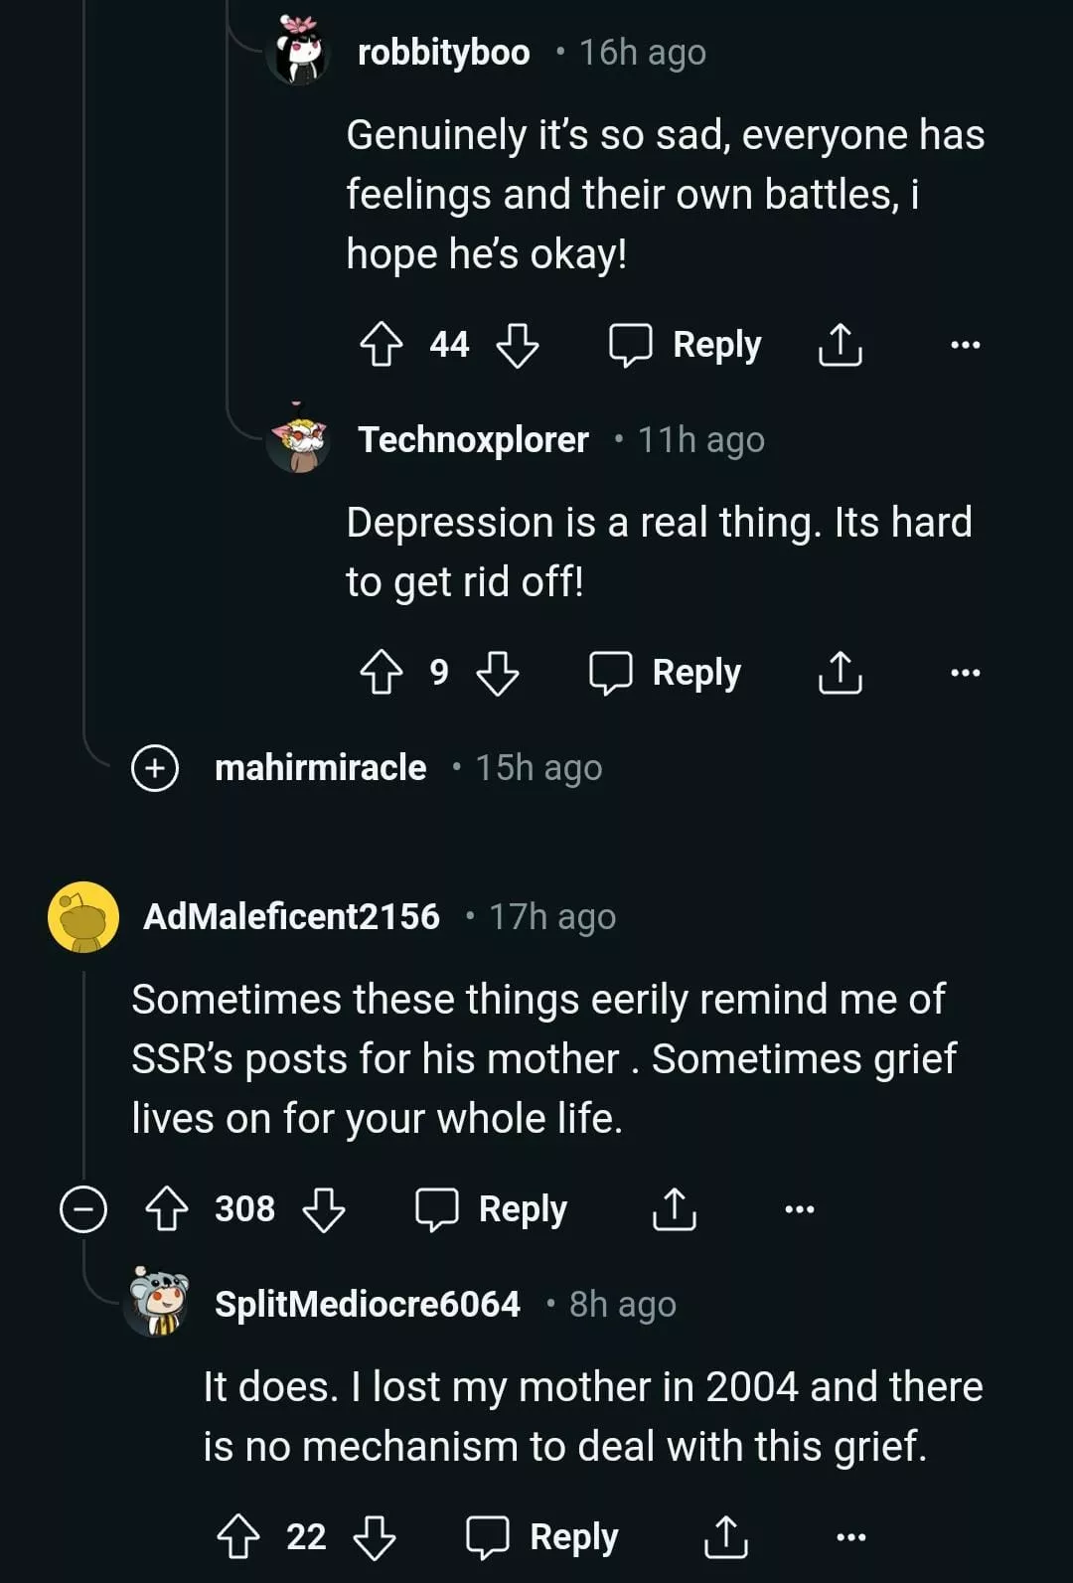Collapse AdMaleficent2156's comment thread
This screenshot has height=1583, width=1073.
tap(83, 1209)
